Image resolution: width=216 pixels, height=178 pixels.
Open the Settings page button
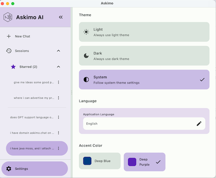coord(35,169)
